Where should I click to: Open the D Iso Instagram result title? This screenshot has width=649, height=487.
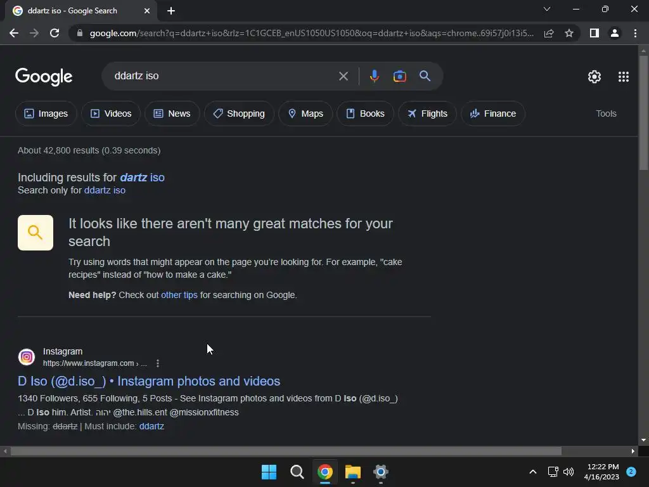click(x=149, y=381)
